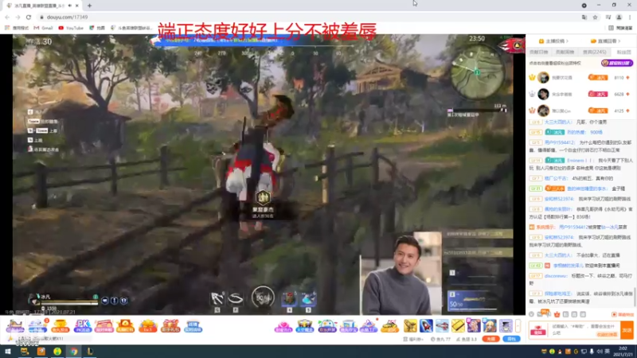
Task: Open the browser menu three-dot button
Action: coord(630,17)
